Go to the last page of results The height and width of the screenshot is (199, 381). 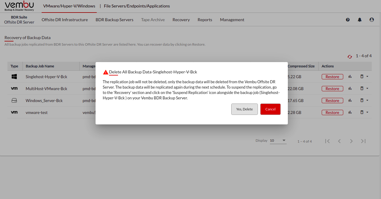pyautogui.click(x=363, y=141)
